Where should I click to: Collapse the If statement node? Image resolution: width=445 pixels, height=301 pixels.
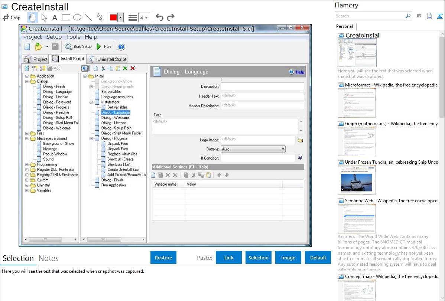pyautogui.click(x=91, y=102)
